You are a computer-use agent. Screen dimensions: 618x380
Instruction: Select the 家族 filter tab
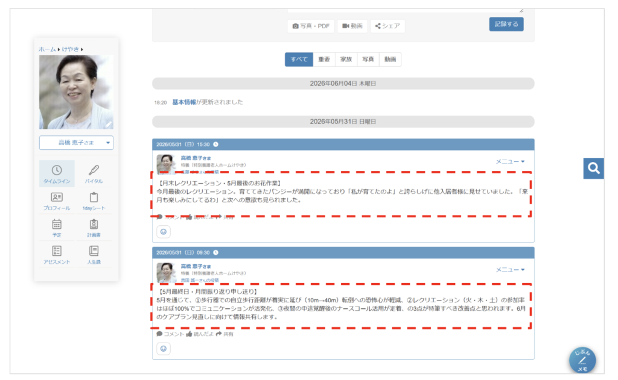tap(346, 60)
